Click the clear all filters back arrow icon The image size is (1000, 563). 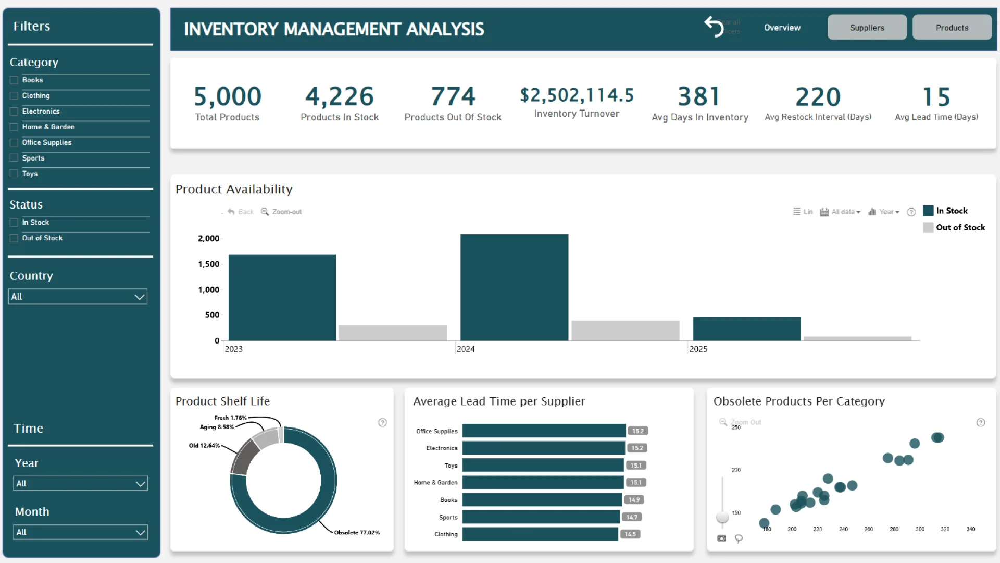[x=714, y=27]
